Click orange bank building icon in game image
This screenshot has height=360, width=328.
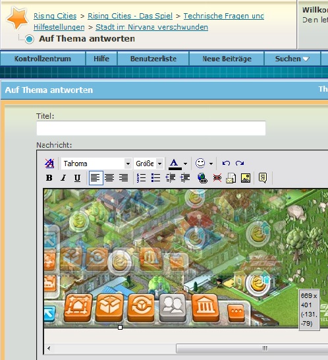(x=205, y=308)
